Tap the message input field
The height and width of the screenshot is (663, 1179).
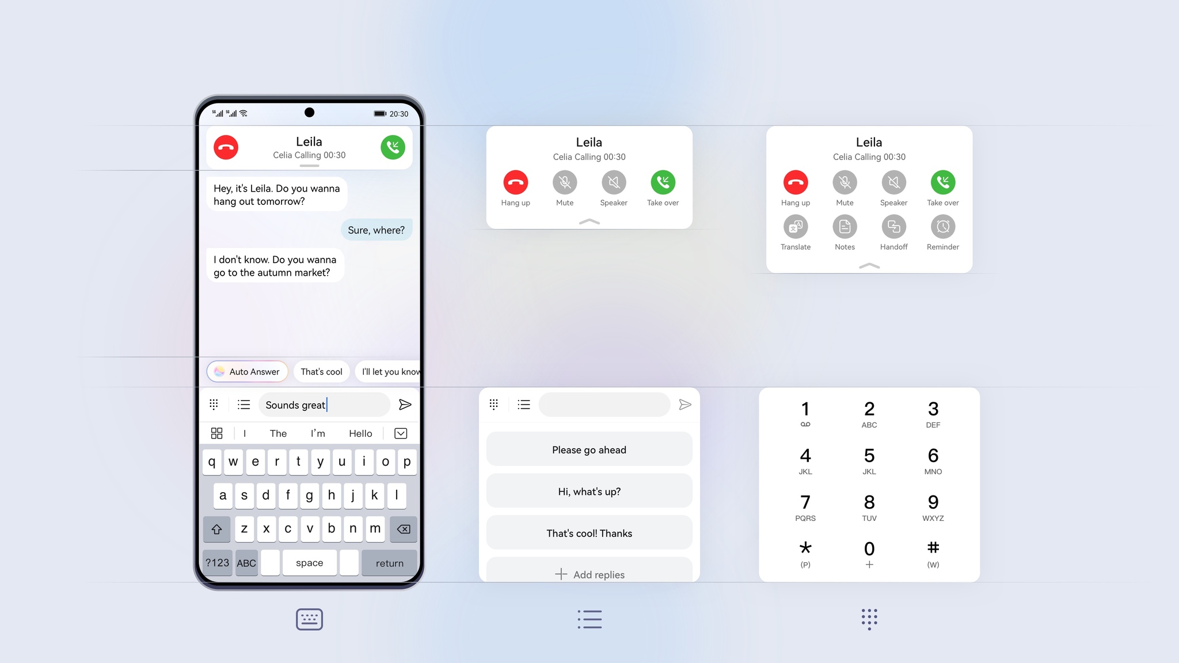coord(322,405)
